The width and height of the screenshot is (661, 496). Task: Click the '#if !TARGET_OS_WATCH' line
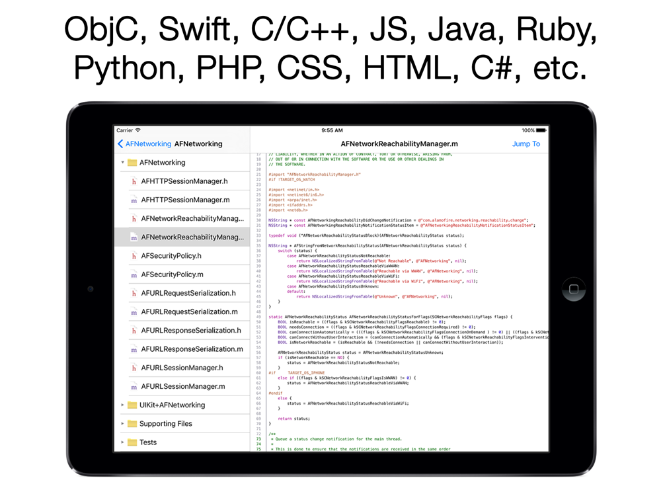[x=292, y=180]
